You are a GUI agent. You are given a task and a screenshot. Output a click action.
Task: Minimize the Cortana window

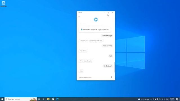pos(104,13)
